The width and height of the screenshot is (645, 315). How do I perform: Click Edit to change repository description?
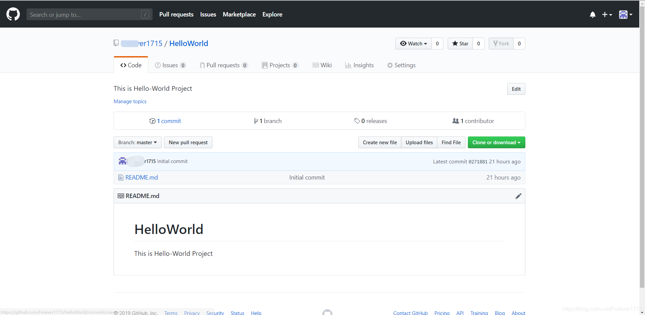click(516, 89)
